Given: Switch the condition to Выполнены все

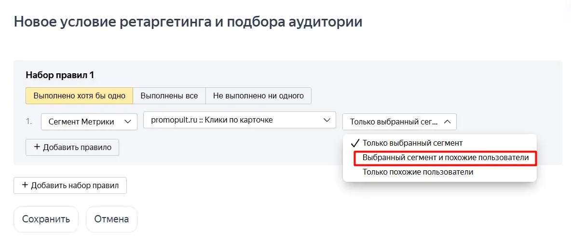Looking at the screenshot, I should pos(169,96).
